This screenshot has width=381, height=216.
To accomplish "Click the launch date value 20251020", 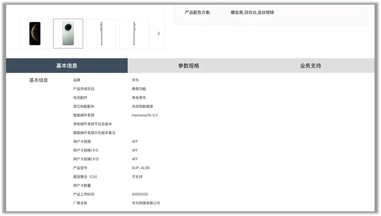I will click(140, 194).
